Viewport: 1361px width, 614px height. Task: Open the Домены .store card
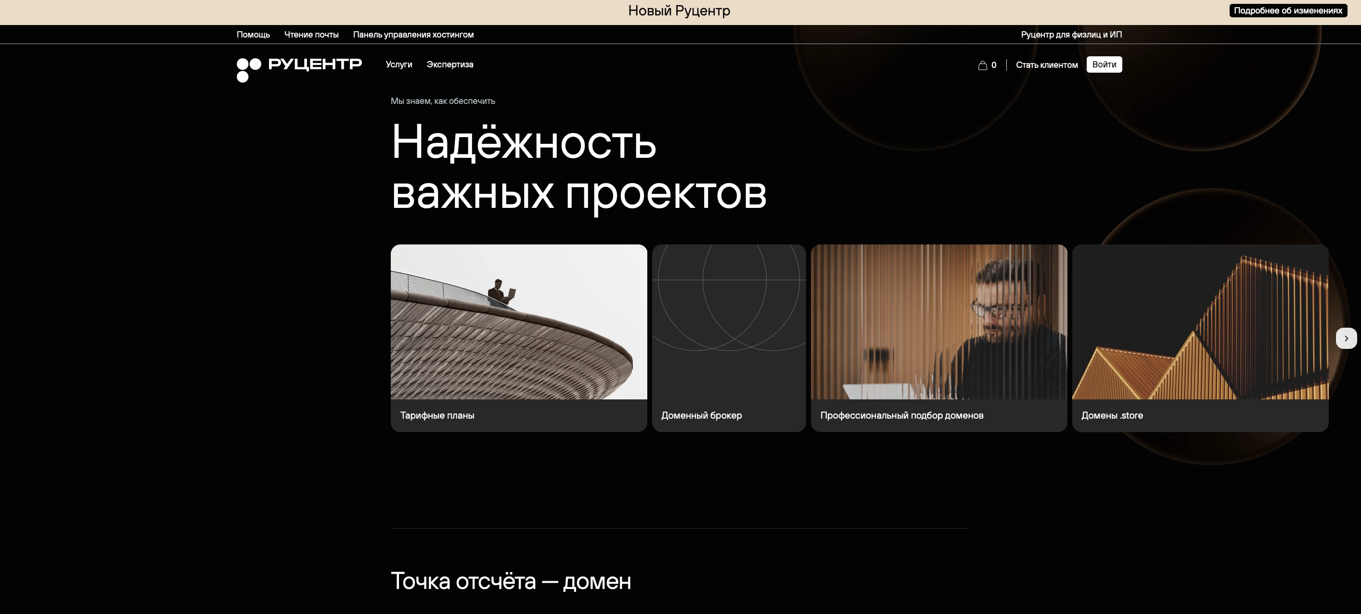(1200, 339)
